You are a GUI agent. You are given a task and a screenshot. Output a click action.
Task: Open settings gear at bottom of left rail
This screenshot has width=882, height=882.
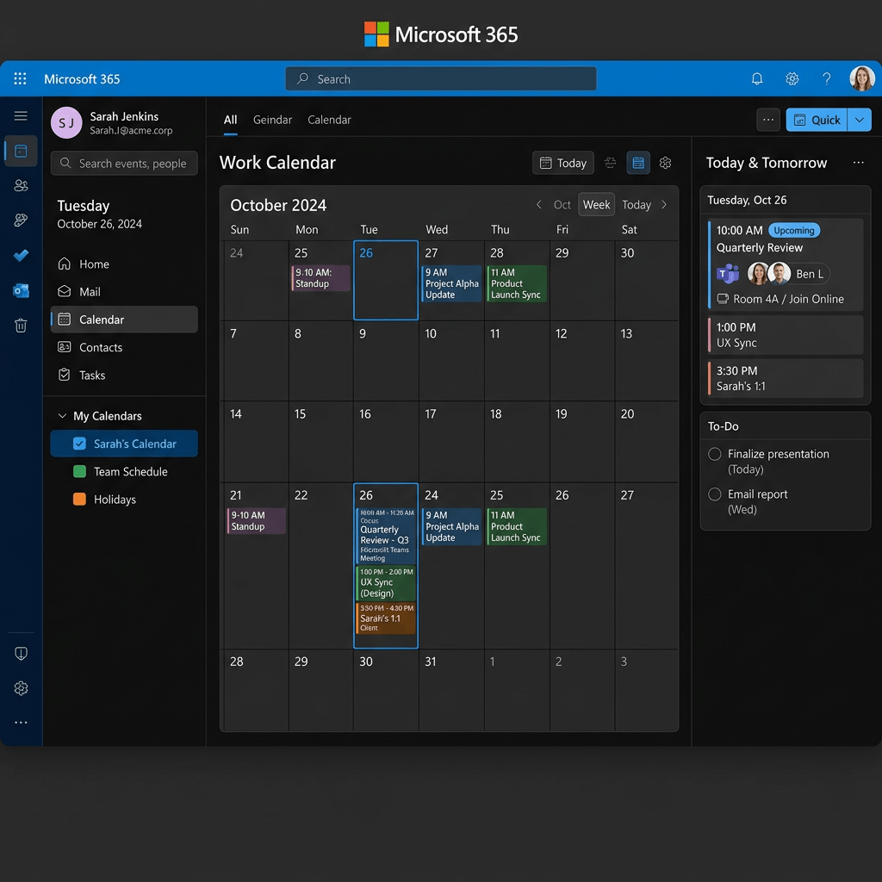(x=21, y=688)
